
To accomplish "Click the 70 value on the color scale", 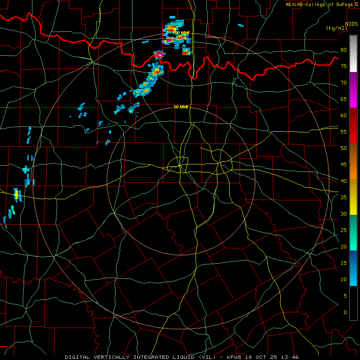I will [x=344, y=83].
